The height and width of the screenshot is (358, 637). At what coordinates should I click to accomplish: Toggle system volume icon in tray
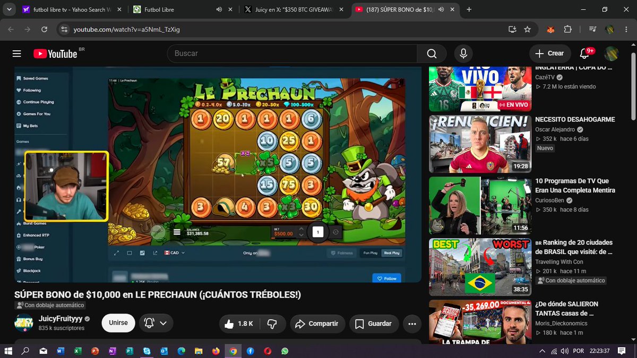pos(565,351)
